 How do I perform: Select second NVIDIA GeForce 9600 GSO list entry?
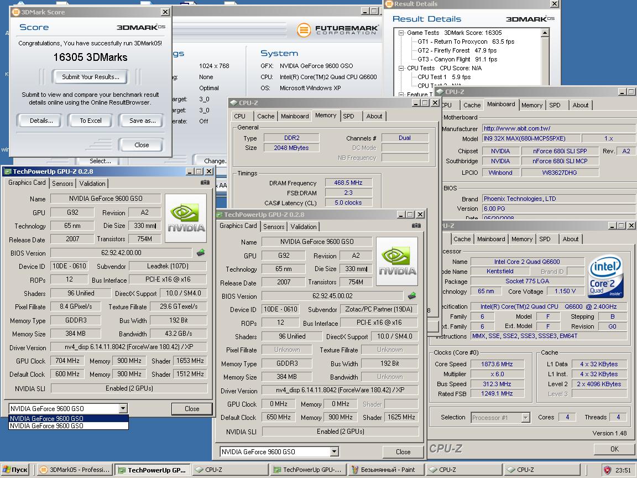[68, 426]
